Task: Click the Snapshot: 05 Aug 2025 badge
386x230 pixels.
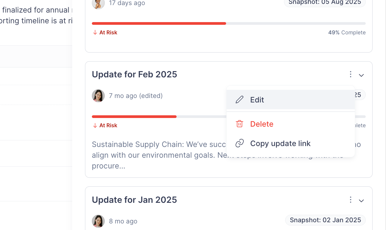Action: click(325, 3)
